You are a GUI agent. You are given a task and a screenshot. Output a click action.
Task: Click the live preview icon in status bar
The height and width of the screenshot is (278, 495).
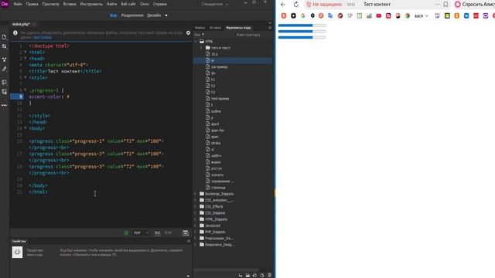click(x=186, y=233)
